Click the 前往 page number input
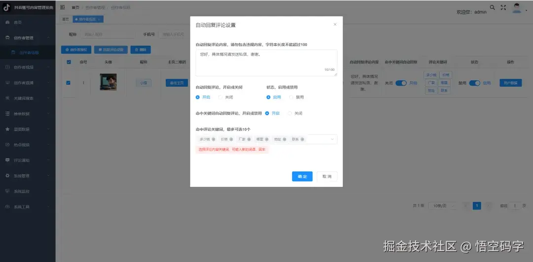The image size is (533, 262). [515, 206]
